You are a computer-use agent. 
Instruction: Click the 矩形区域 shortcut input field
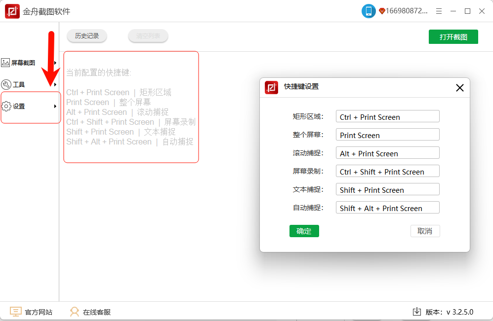point(387,117)
